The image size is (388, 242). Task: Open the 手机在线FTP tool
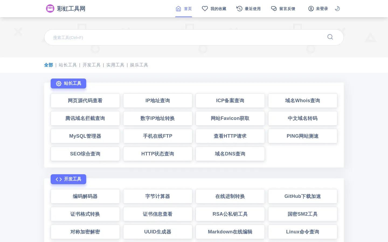[x=158, y=136]
